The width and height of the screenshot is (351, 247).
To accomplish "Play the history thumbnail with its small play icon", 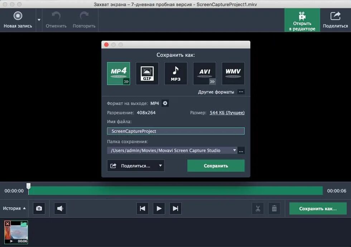I will pos(11,241).
